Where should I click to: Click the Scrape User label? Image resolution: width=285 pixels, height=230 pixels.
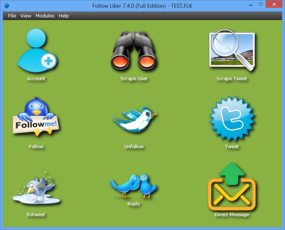[x=134, y=79]
